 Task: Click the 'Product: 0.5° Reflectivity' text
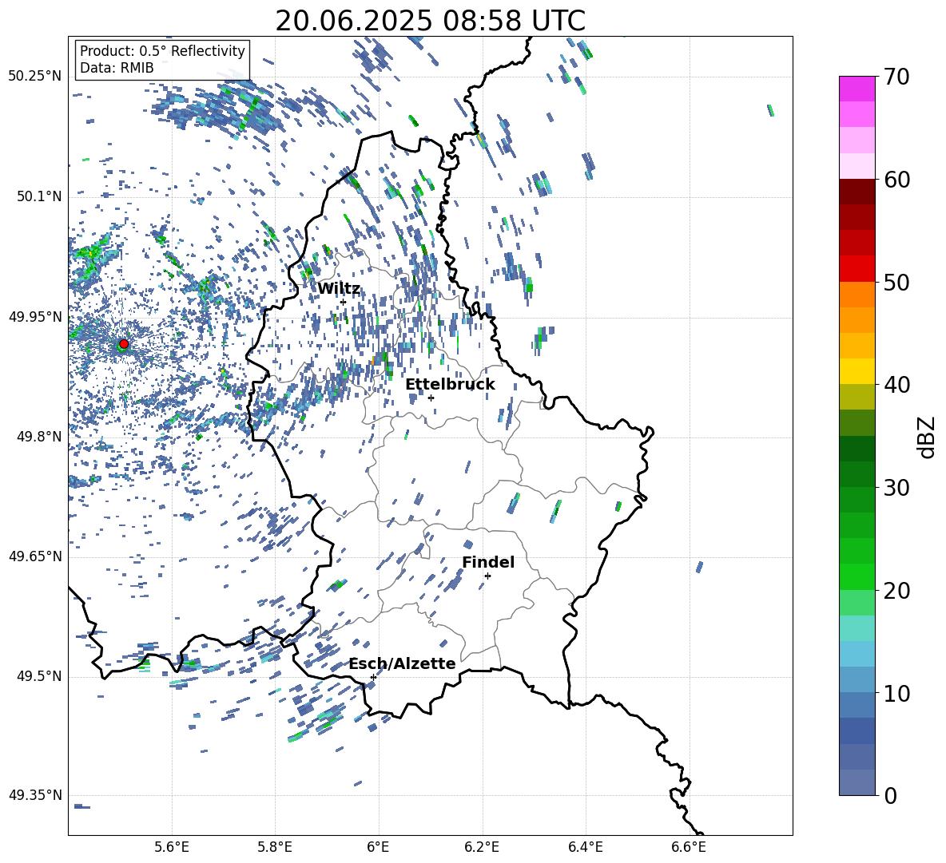tap(162, 51)
